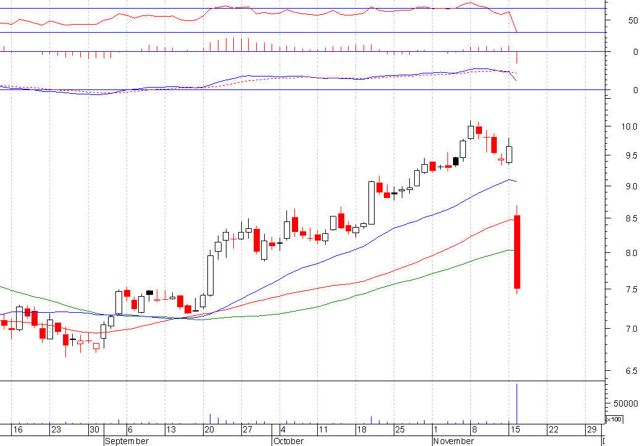Click the date label 11 on time axis
The height and width of the screenshot is (446, 640).
pos(323,429)
